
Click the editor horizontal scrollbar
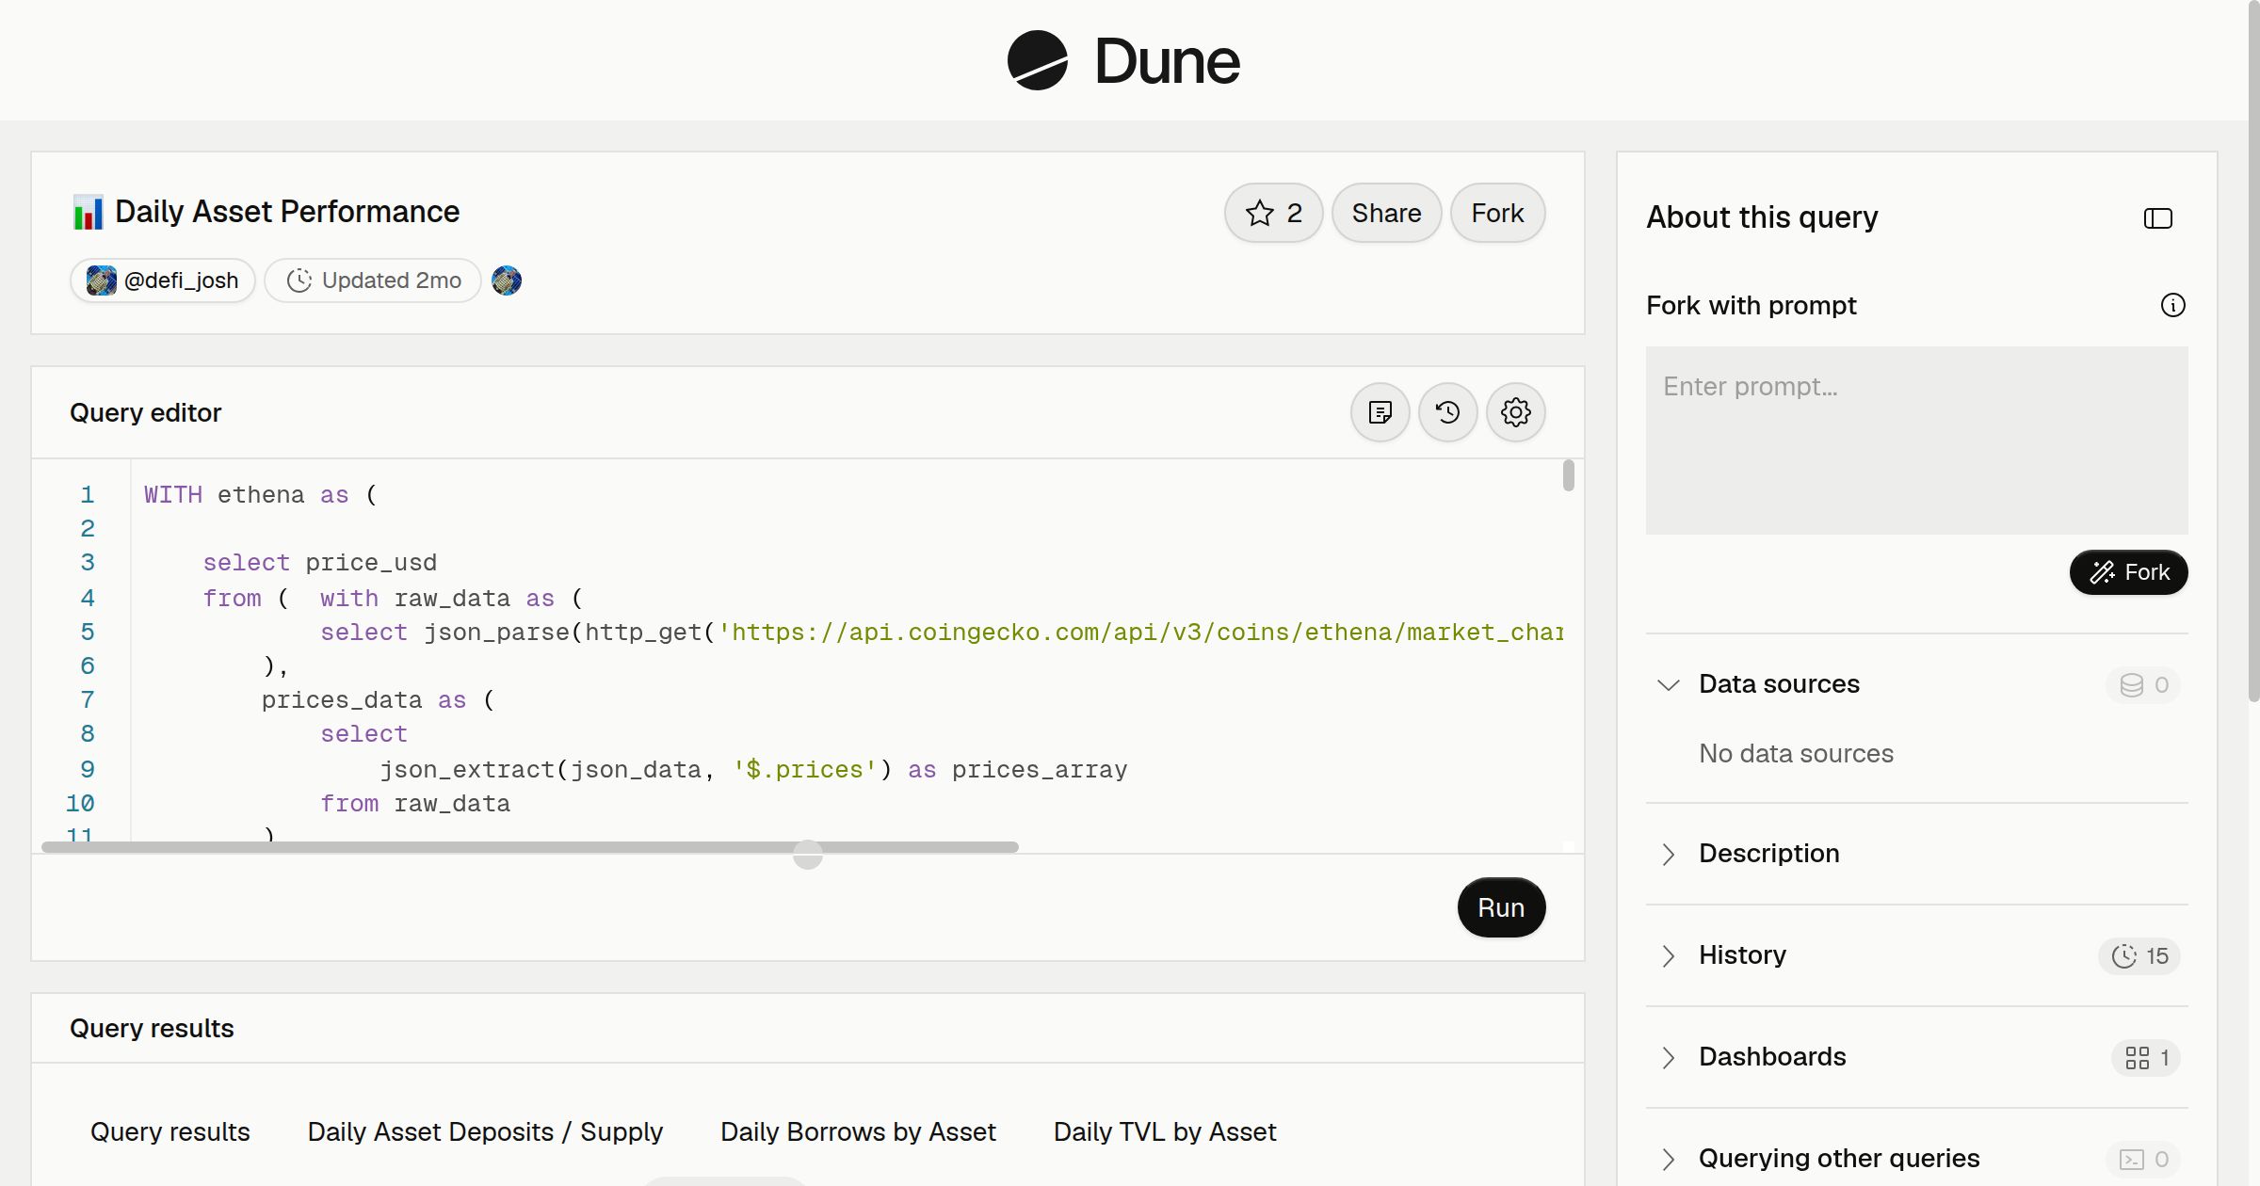tap(530, 847)
